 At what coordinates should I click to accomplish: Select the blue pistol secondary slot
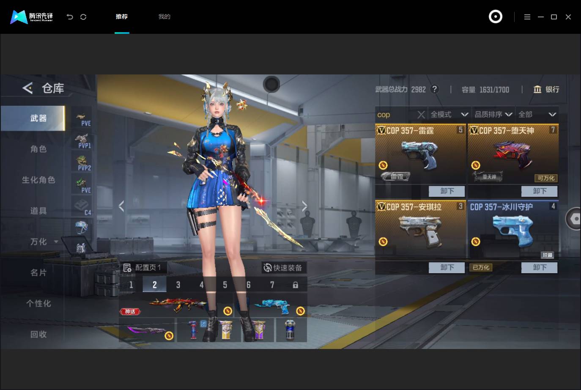tap(271, 305)
